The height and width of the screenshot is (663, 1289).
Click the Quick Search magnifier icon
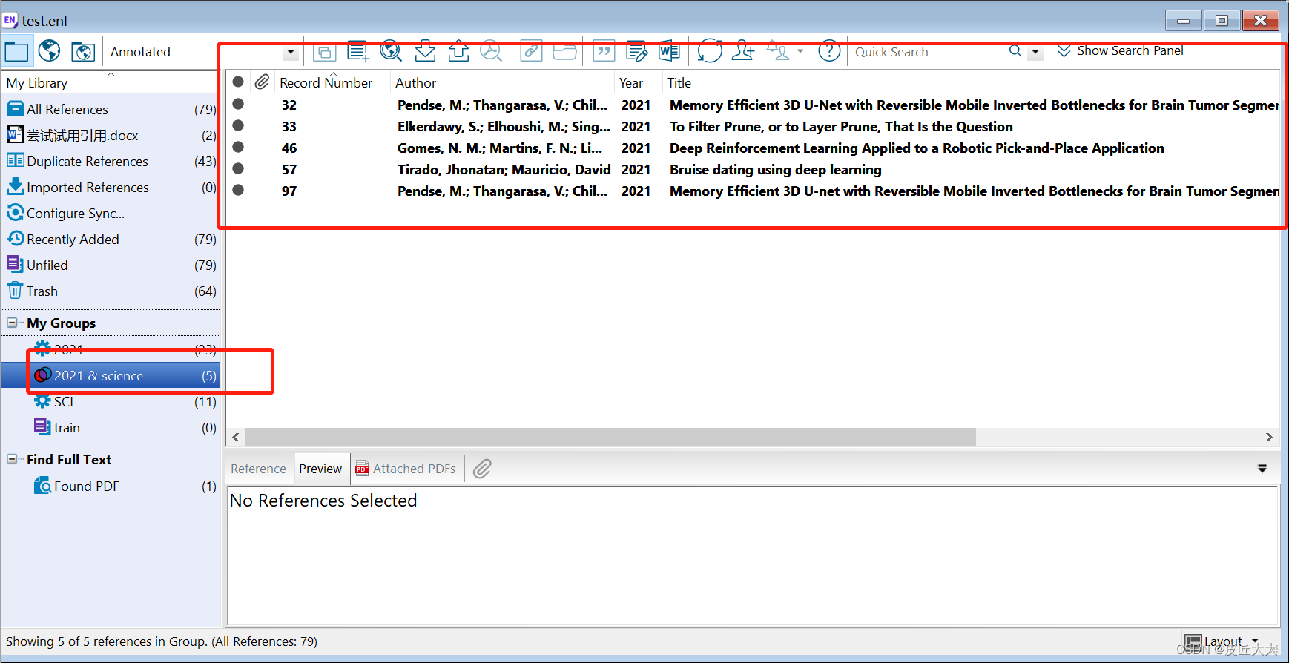pyautogui.click(x=1015, y=51)
